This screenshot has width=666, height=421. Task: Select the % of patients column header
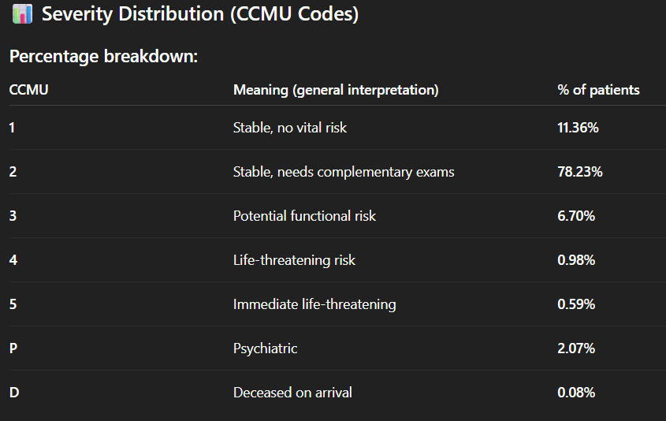click(598, 90)
